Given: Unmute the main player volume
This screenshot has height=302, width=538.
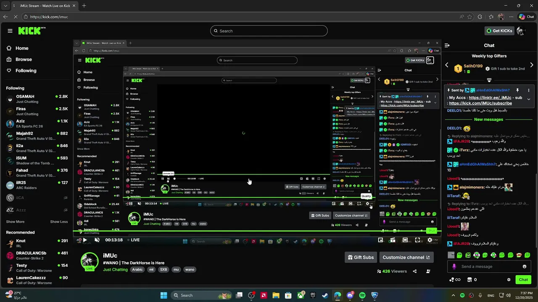Looking at the screenshot, I should (x=97, y=240).
